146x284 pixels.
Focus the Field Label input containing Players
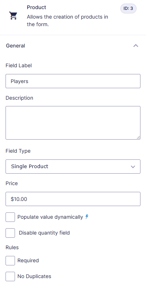(73, 81)
